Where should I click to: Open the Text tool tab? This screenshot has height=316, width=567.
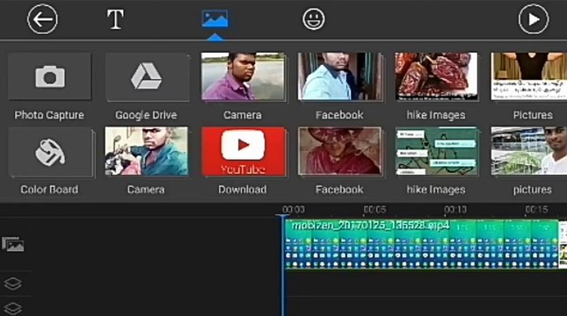pos(115,19)
